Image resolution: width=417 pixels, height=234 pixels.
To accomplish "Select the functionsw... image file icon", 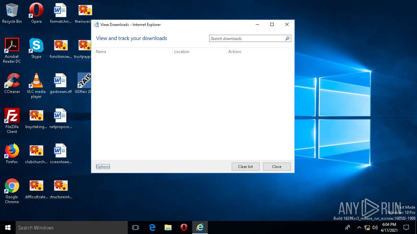I will click(x=61, y=48).
